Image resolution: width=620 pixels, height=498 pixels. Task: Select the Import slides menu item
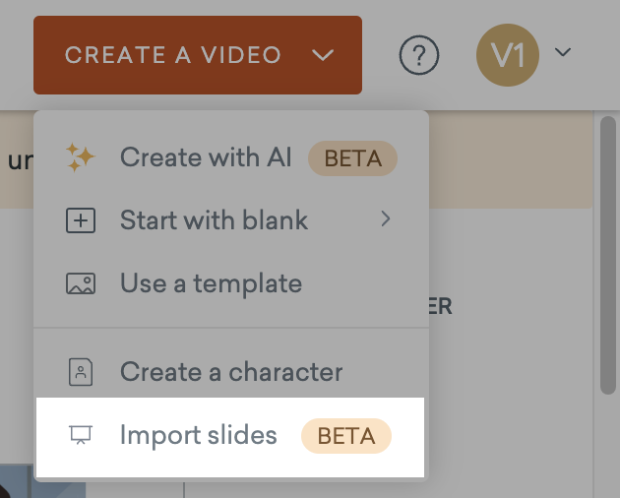(198, 435)
